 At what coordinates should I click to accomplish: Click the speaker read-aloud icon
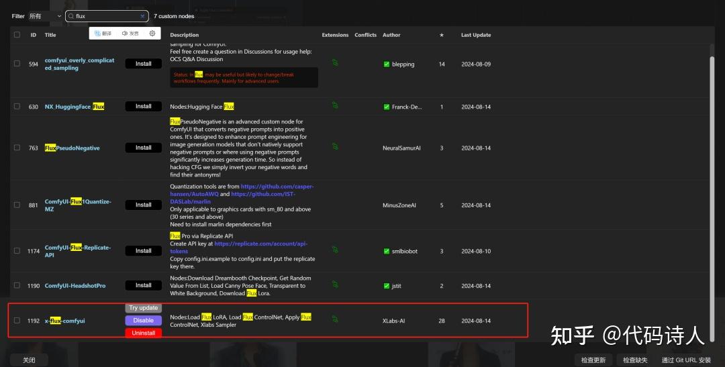coord(130,34)
